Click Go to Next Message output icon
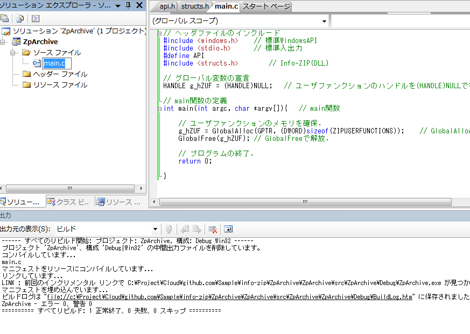Viewport: 470px width, 334px height. pyautogui.click(x=197, y=229)
